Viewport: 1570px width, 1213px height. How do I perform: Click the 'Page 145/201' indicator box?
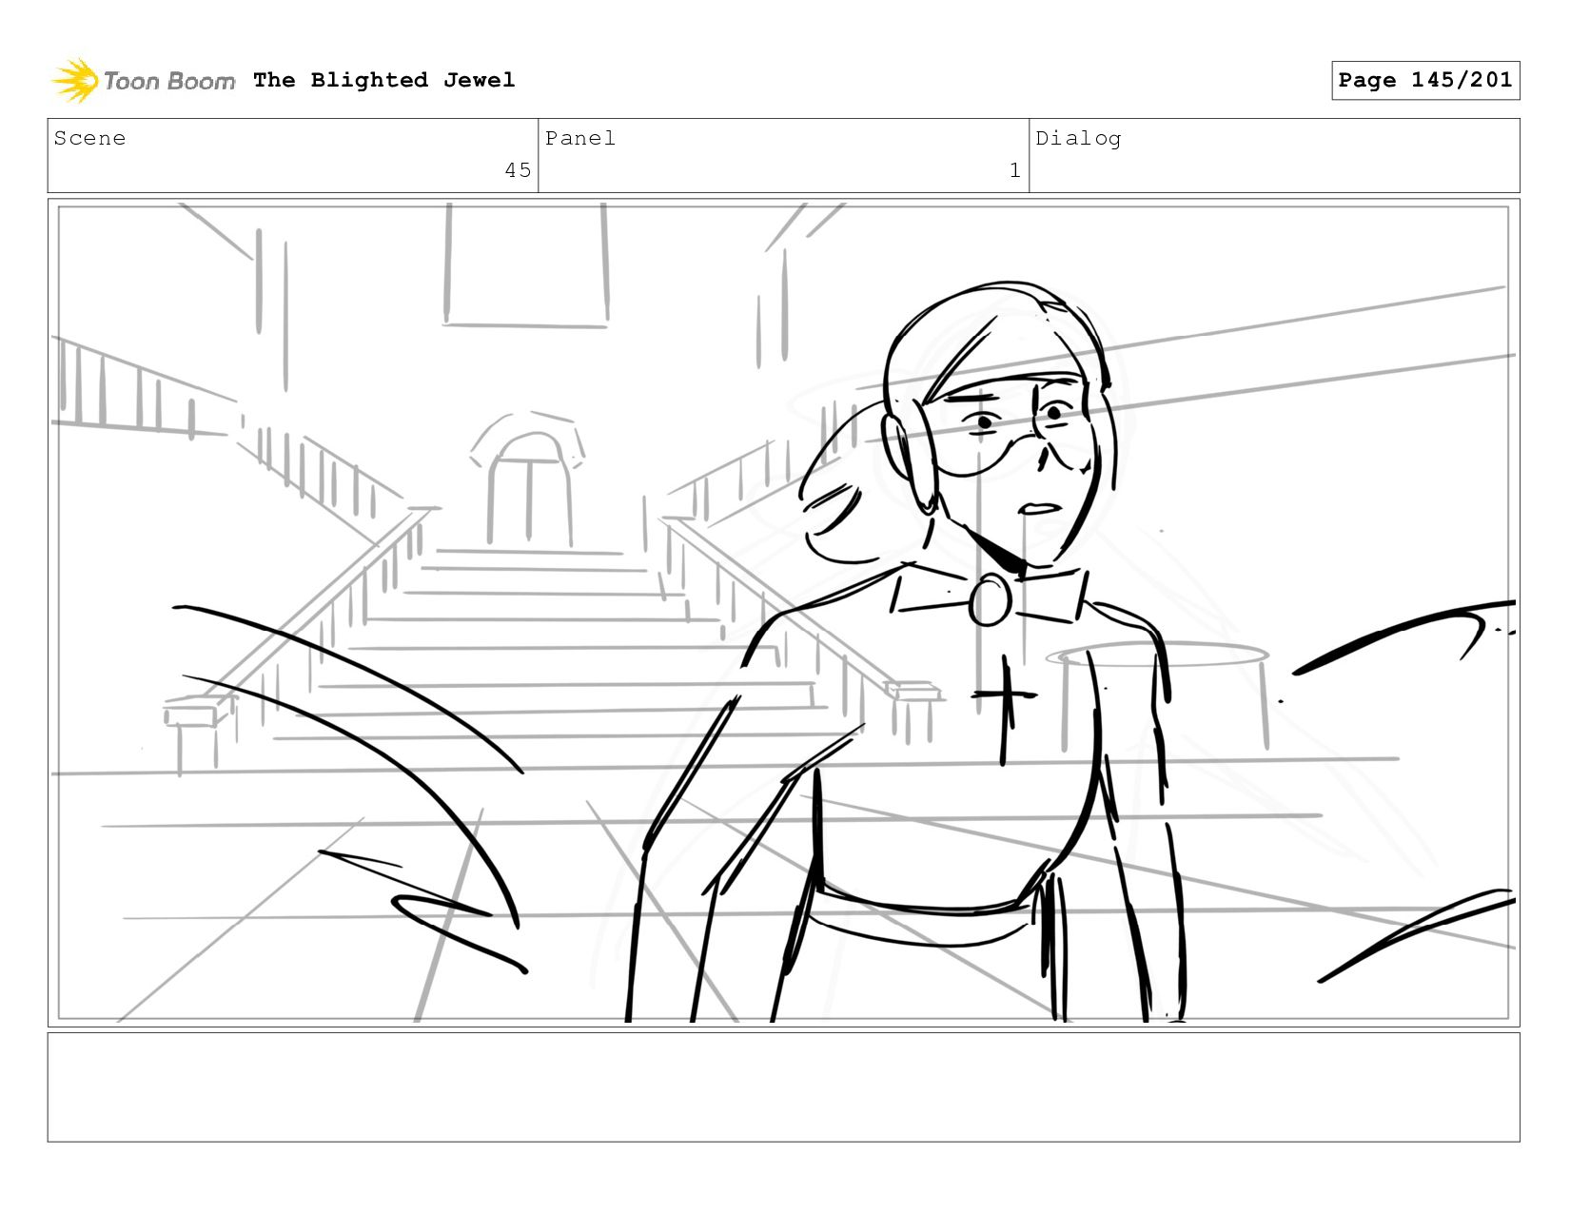(x=1425, y=80)
